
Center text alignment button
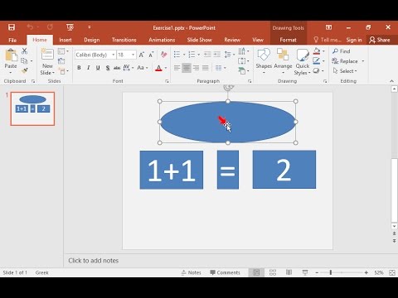click(187, 68)
